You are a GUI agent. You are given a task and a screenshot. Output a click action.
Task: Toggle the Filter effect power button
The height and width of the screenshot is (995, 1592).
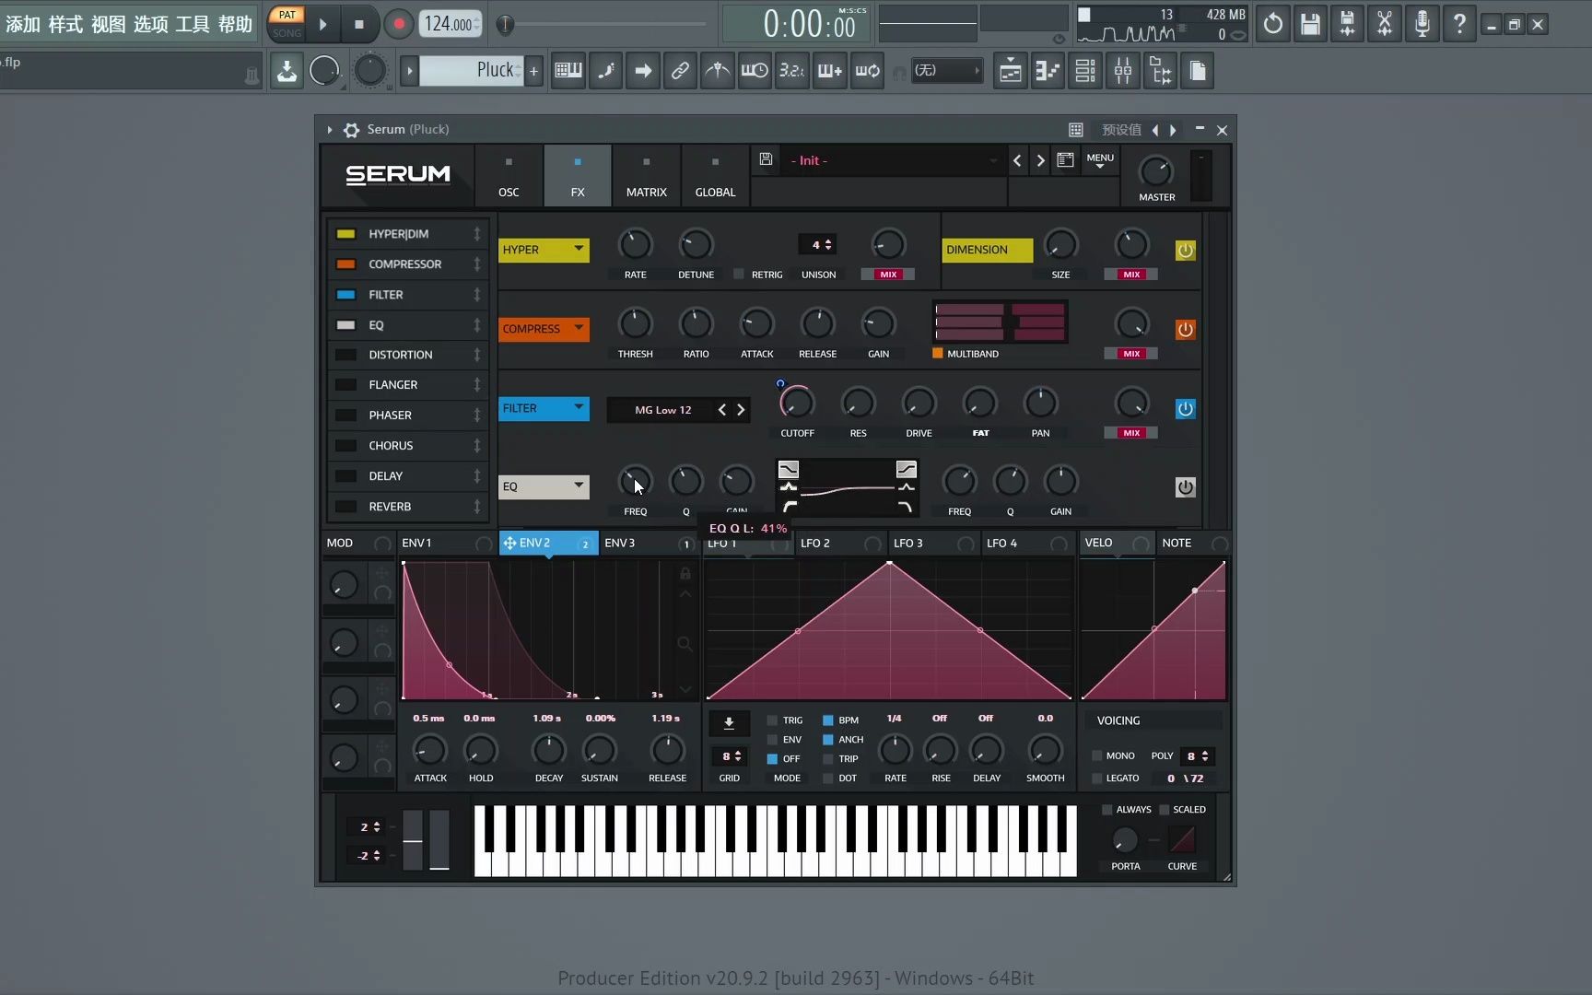1186,409
